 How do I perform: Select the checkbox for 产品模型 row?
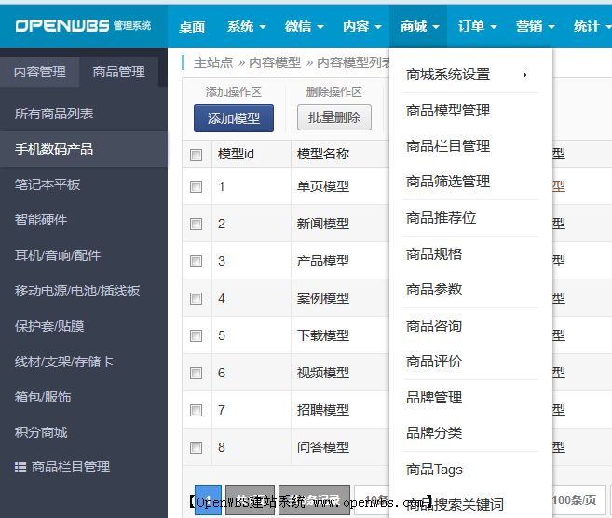pos(196,261)
